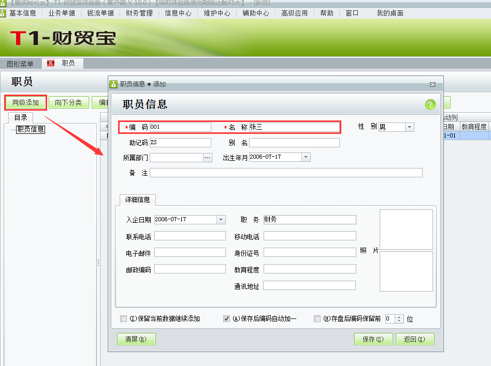Viewport: 491px width, 366px height.
Task: Click the 备注 input field
Action: coord(286,173)
